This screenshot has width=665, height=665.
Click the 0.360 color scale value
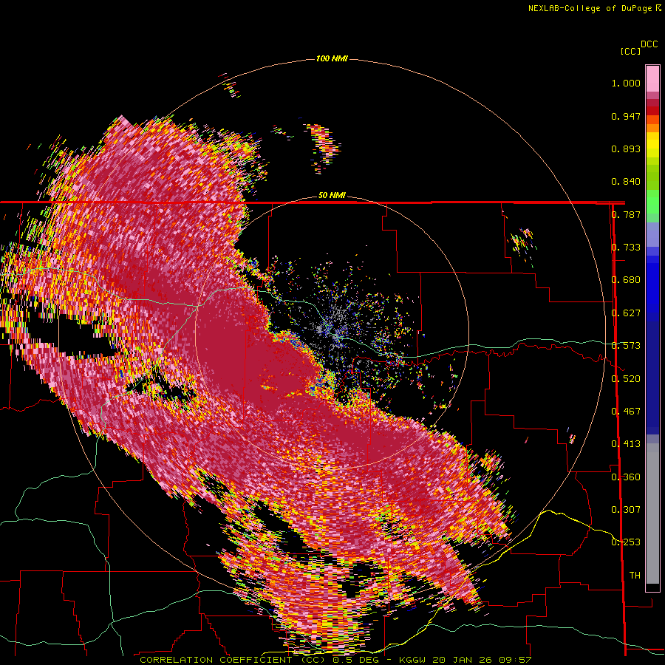tap(626, 477)
